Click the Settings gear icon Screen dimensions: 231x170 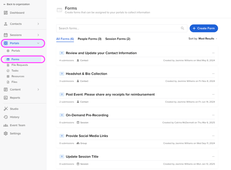[6, 134]
